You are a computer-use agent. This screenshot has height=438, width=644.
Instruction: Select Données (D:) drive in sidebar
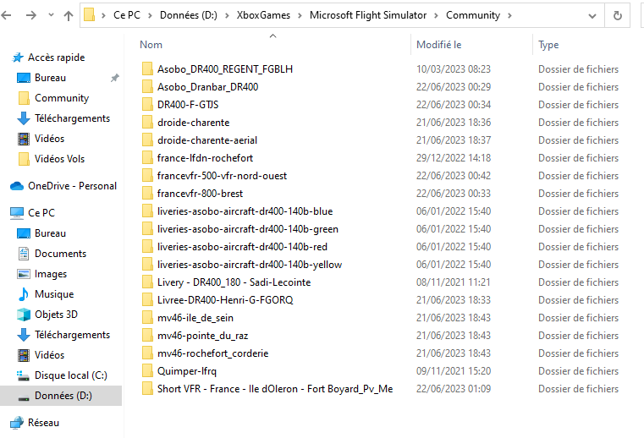[x=63, y=396]
